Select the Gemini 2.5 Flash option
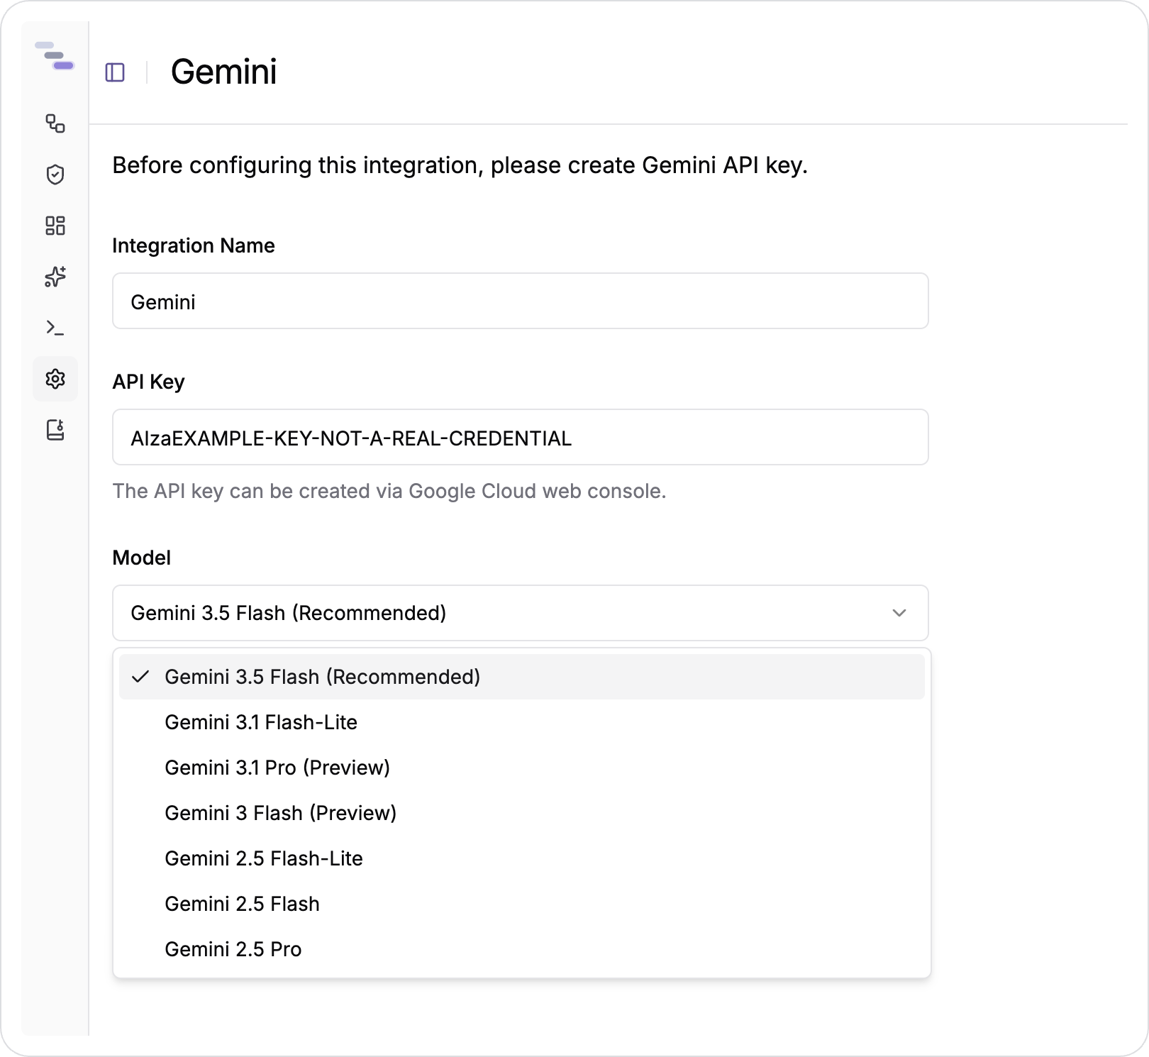The width and height of the screenshot is (1149, 1057). click(522, 904)
